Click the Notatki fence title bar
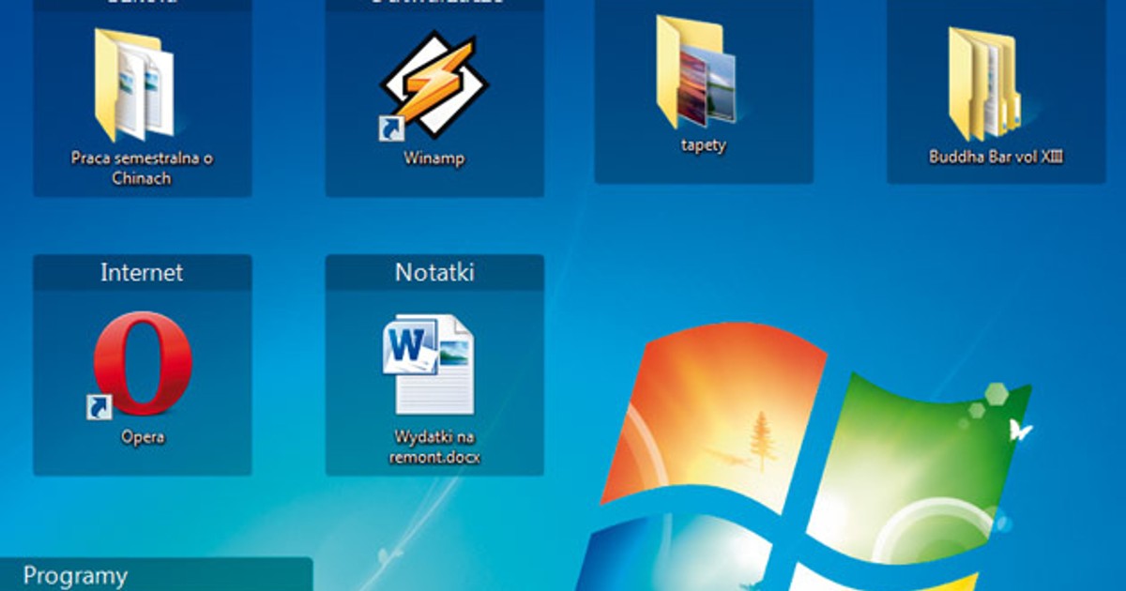The image size is (1126, 591). point(434,273)
